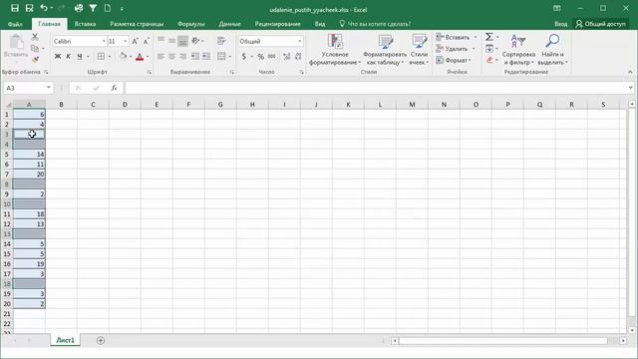Image resolution: width=638 pixels, height=359 pixels.
Task: Click the Decrease decimal icon
Action: tap(298, 56)
